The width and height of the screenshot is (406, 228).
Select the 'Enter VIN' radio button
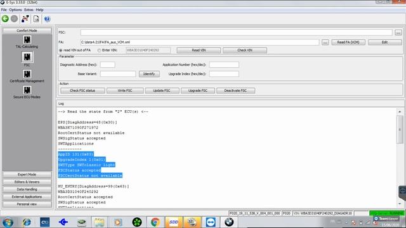coord(99,51)
